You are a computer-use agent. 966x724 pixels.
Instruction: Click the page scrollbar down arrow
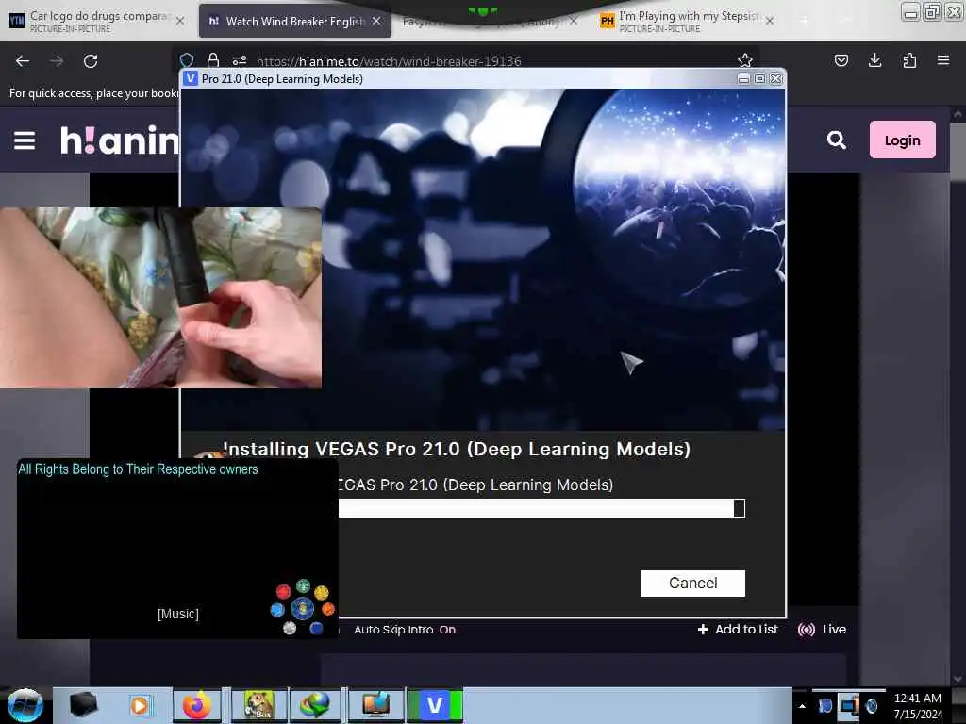pos(957,680)
